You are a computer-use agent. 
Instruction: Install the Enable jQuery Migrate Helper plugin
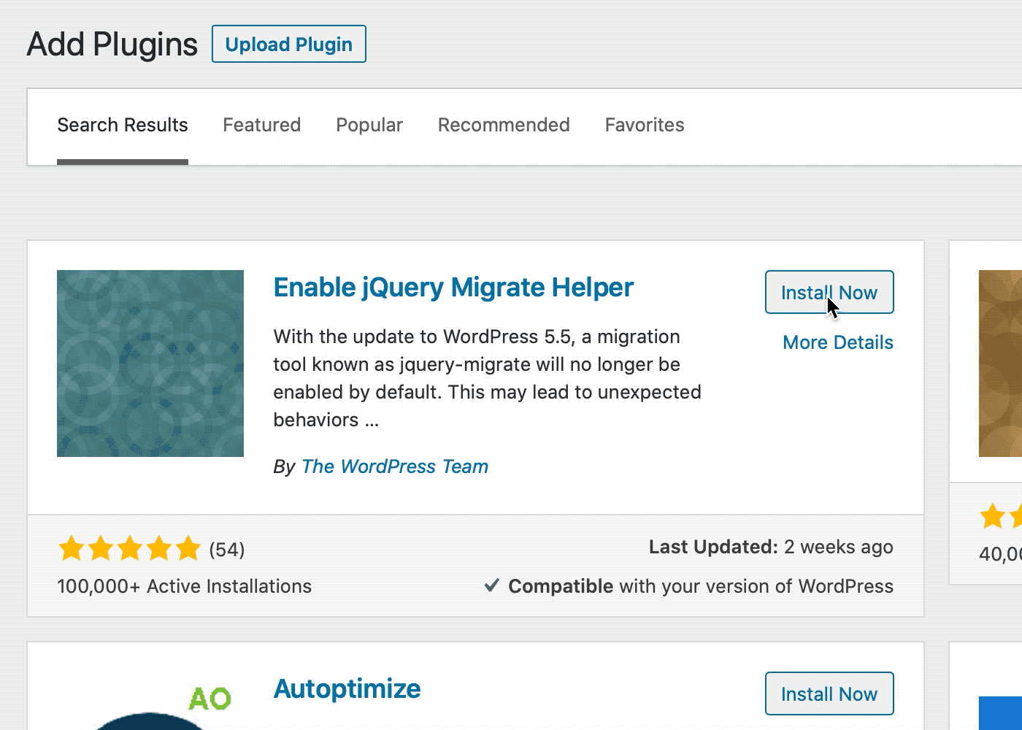tap(829, 293)
